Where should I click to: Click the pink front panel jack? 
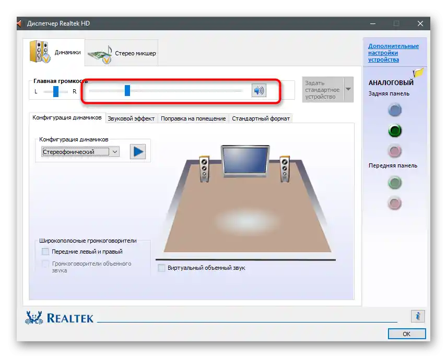point(395,204)
